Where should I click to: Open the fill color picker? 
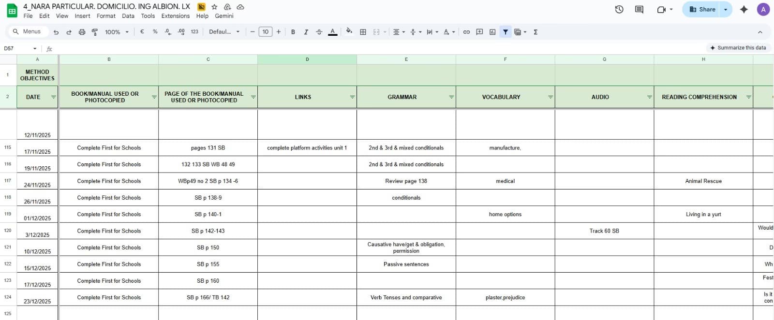pyautogui.click(x=349, y=32)
